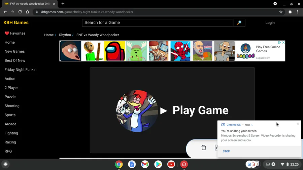303x170 pixels.
Task: Open the holding space tray previews
Action: (252, 164)
